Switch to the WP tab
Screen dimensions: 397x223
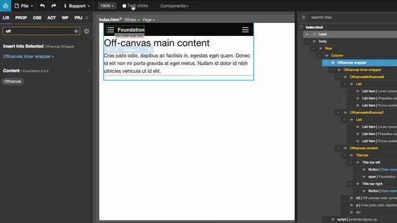[65, 18]
